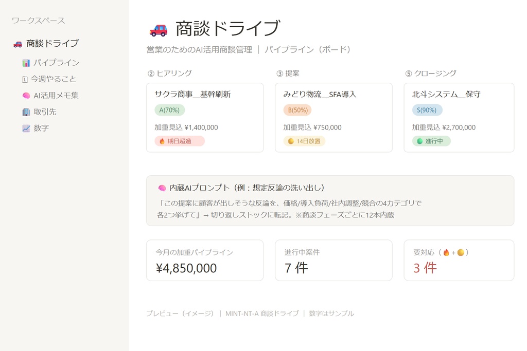Image resolution: width=527 pixels, height=351 pixels.
Task: Click the yellow circle icon in 要対応 card
Action: tap(461, 252)
